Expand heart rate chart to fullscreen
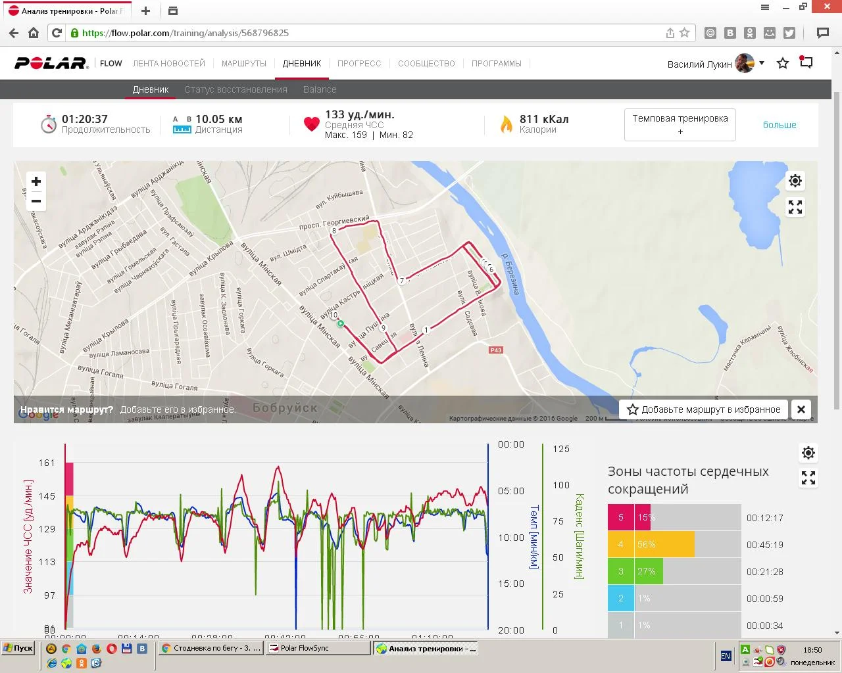Screen dimensions: 842x673 [x=808, y=478]
